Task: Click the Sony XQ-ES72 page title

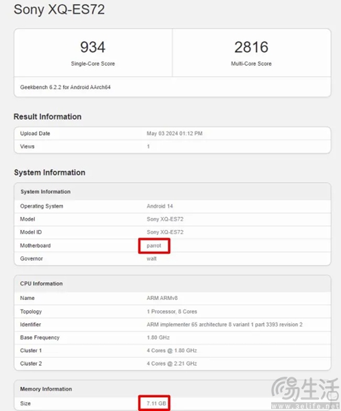Action: coord(60,10)
